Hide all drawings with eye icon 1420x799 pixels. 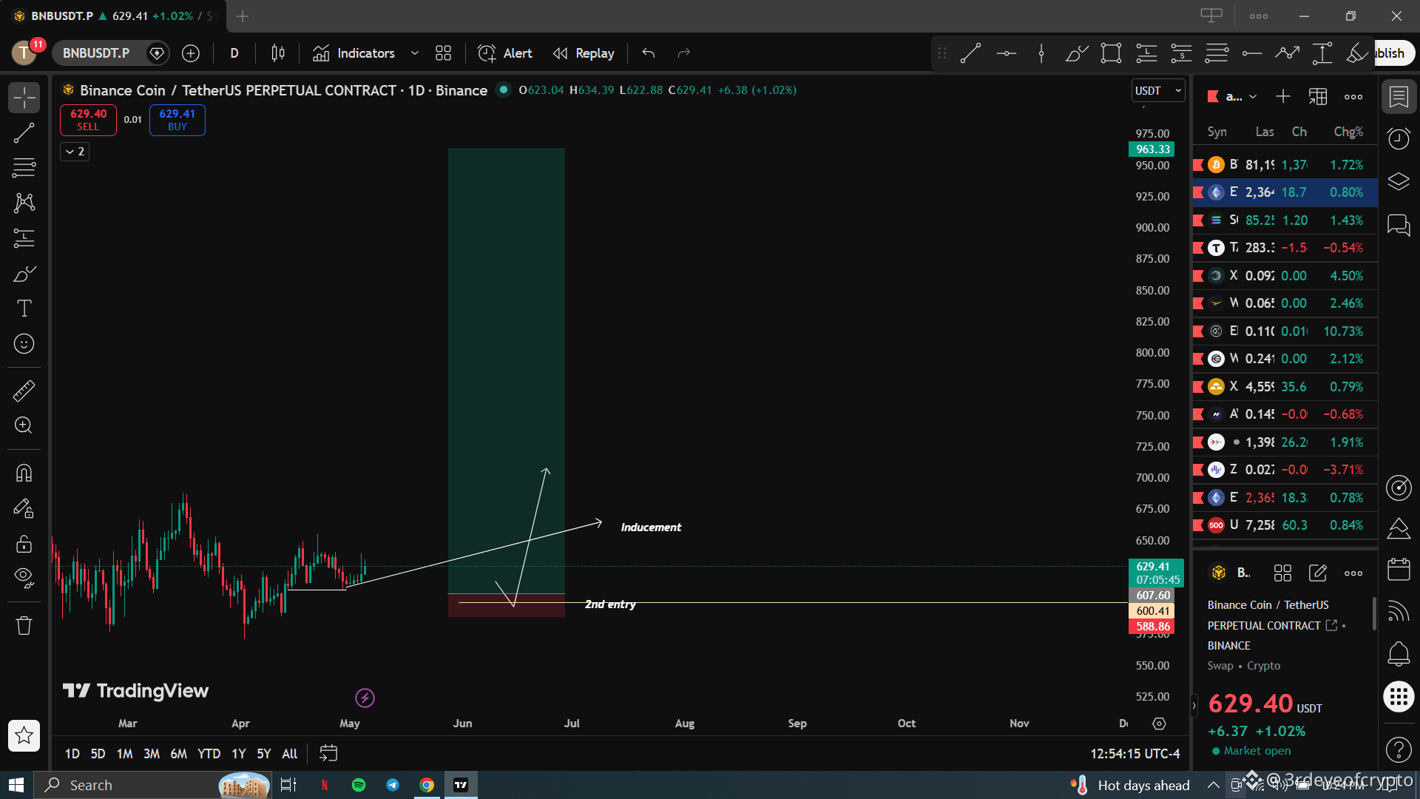coord(24,579)
